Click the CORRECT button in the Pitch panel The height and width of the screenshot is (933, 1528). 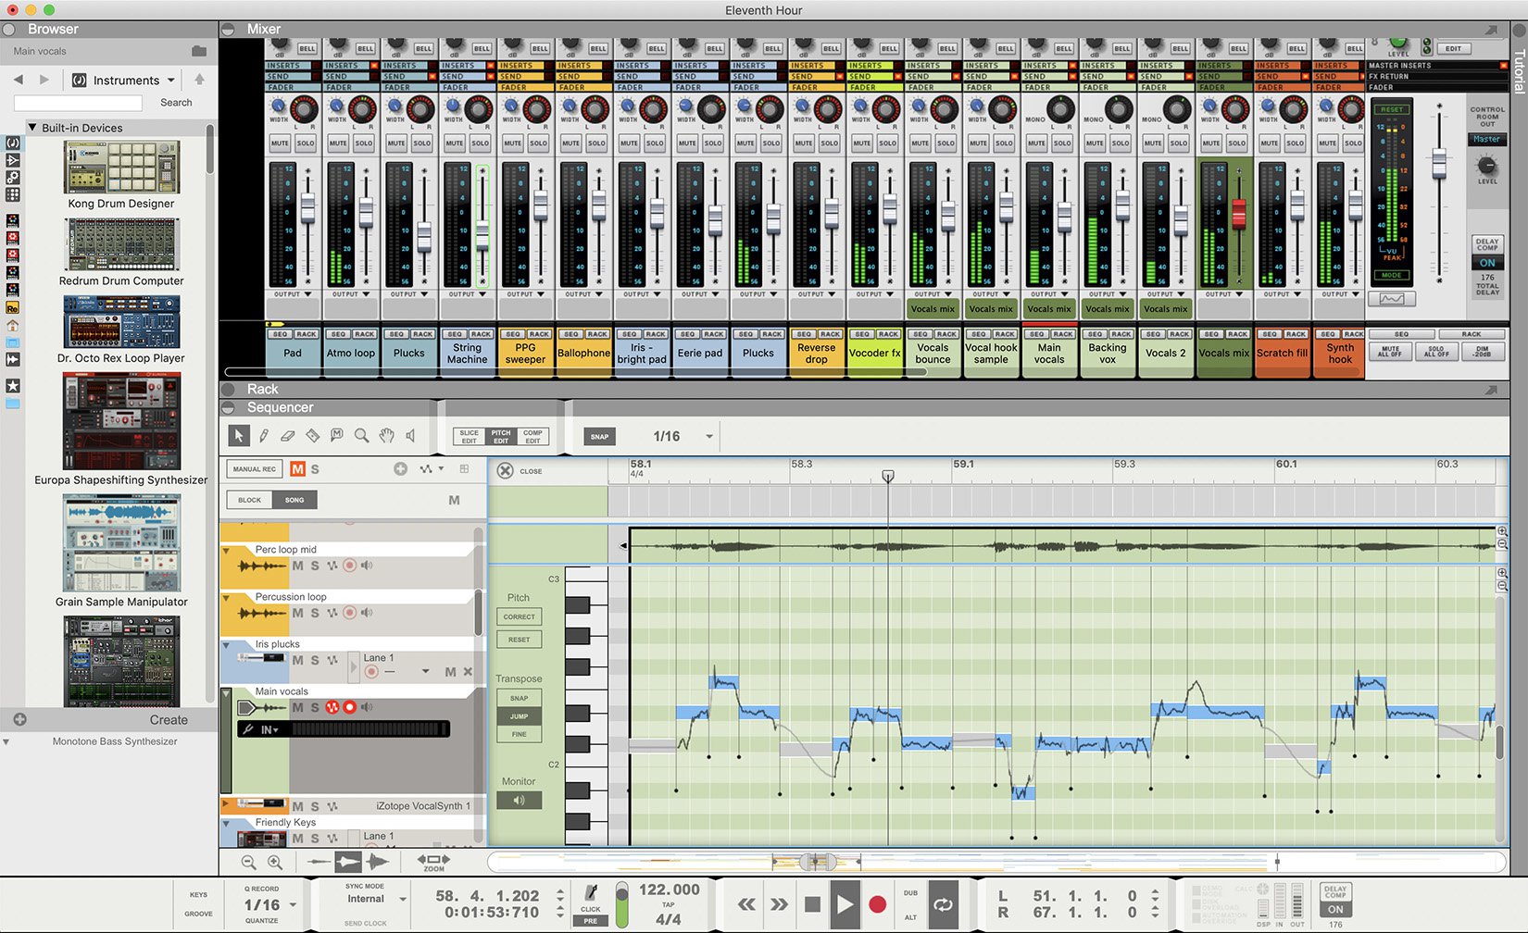(519, 616)
